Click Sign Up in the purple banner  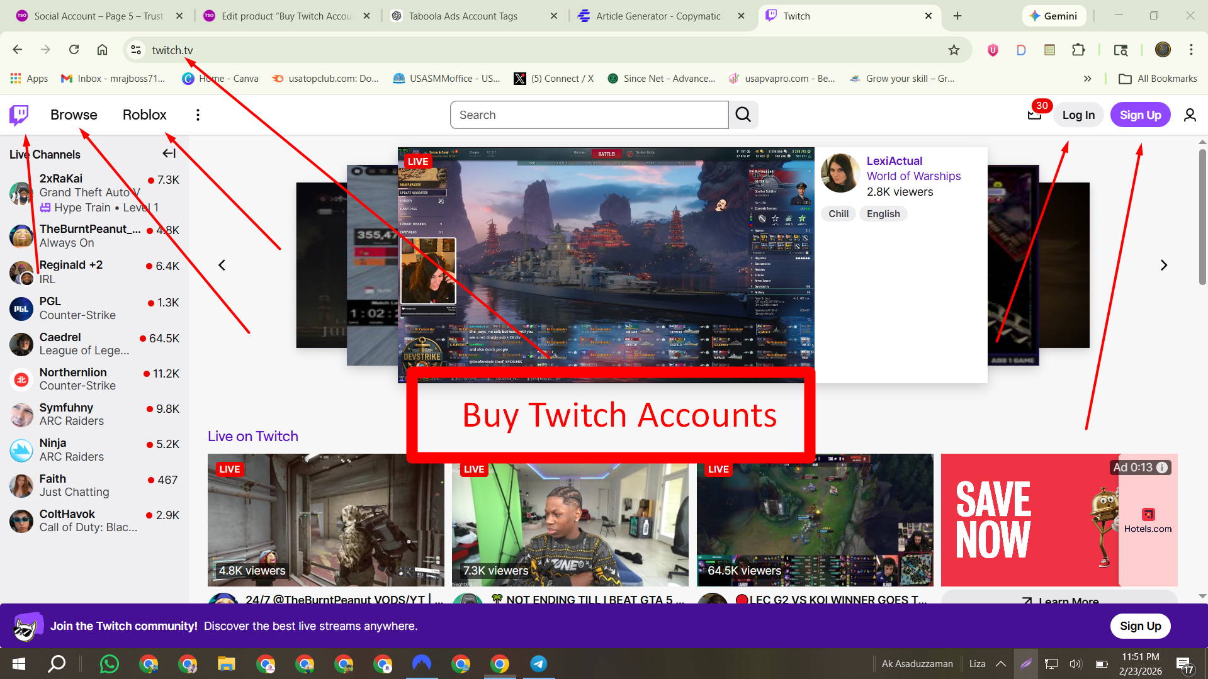pyautogui.click(x=1140, y=626)
